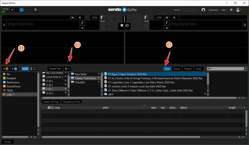
Task: Click the Analyze Files button
Action: (x=55, y=69)
